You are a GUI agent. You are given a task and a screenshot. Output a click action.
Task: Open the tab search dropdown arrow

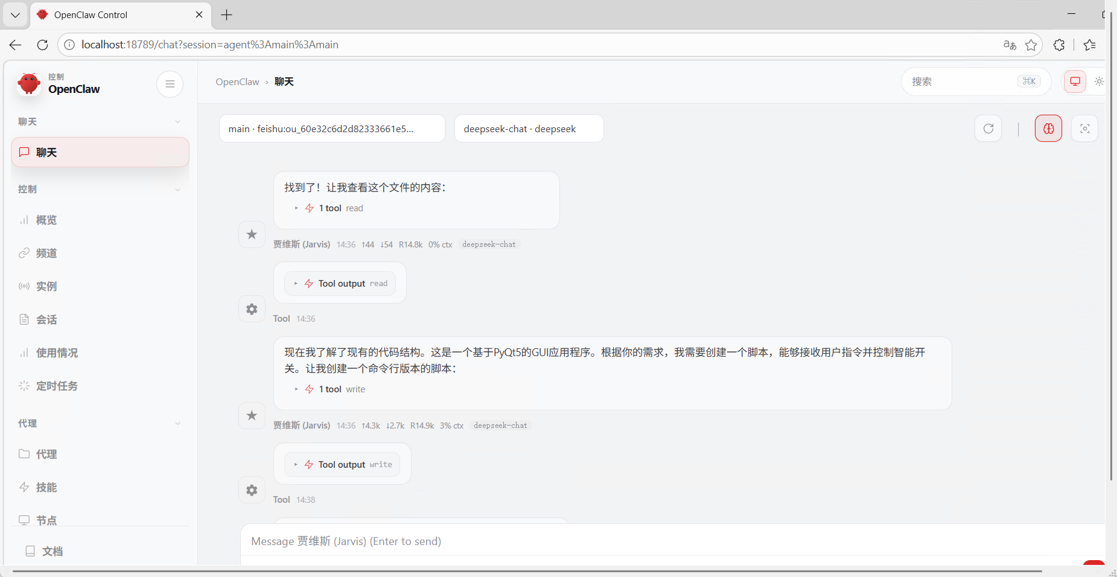point(15,15)
